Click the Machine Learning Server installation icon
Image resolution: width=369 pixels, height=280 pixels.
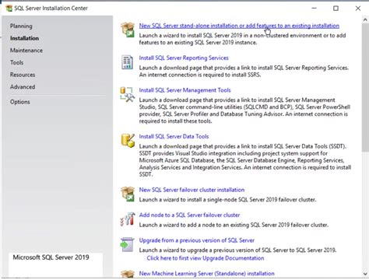pos(128,275)
